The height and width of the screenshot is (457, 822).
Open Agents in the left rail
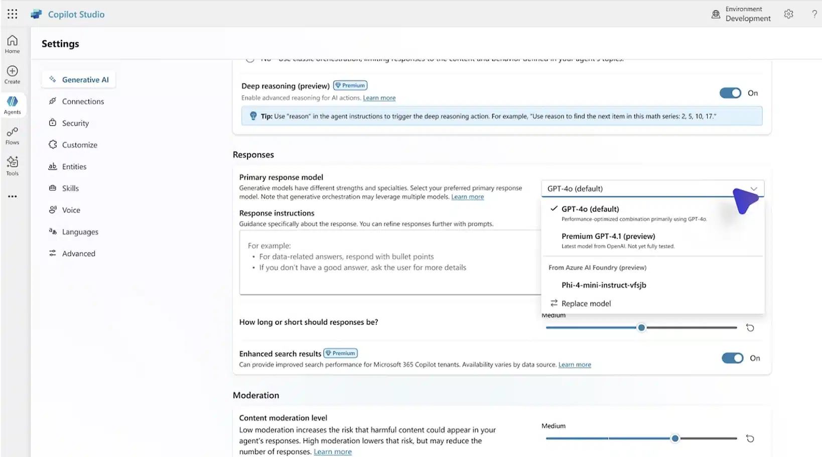tap(13, 105)
